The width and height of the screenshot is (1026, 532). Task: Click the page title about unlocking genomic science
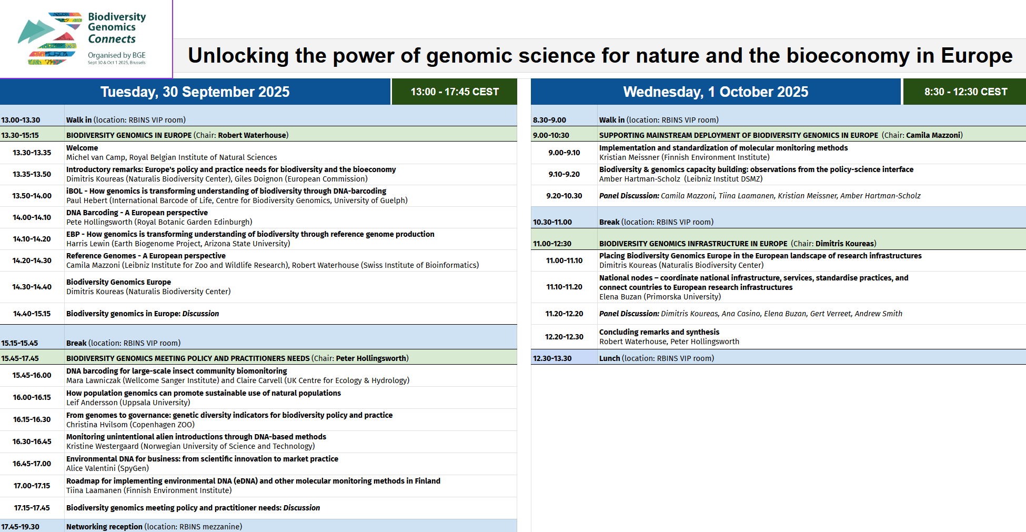(599, 56)
